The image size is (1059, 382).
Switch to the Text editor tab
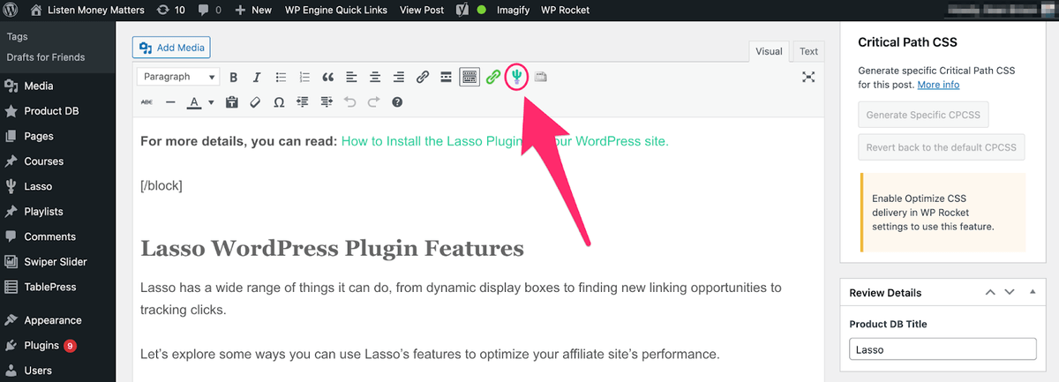[808, 51]
